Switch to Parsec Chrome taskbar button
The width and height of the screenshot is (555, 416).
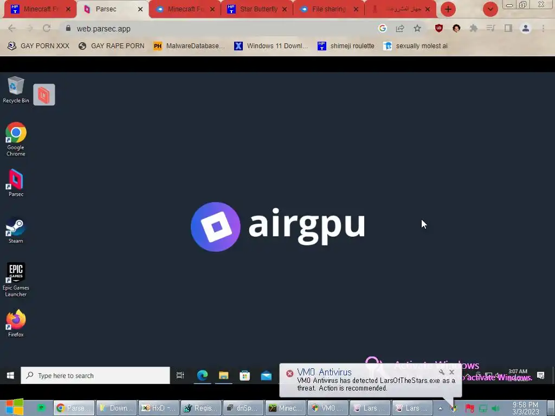[74, 408]
